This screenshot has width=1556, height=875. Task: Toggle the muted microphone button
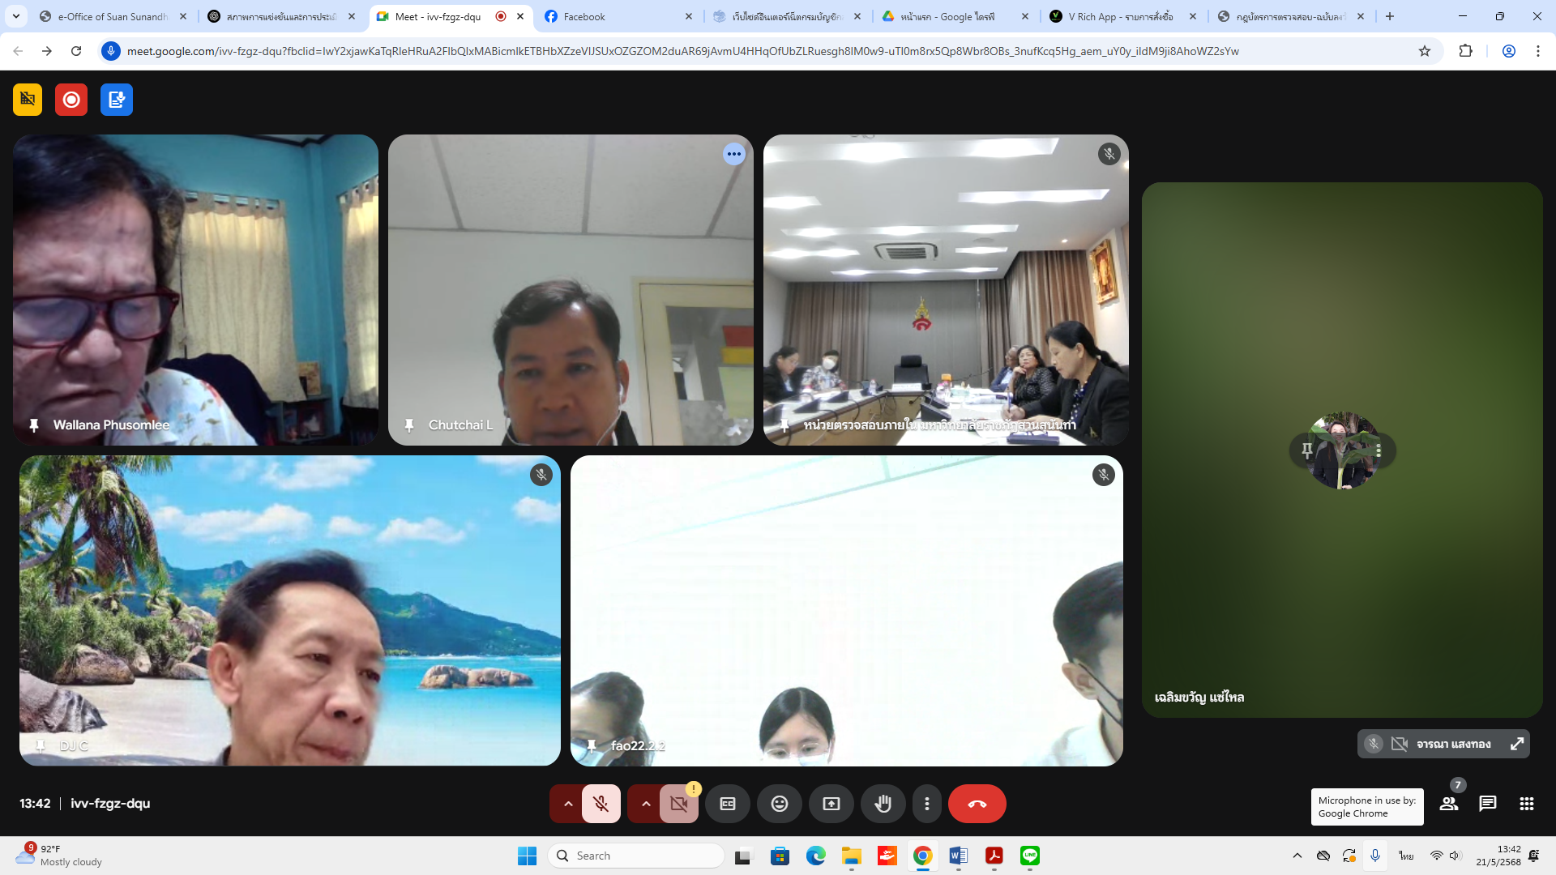tap(601, 804)
